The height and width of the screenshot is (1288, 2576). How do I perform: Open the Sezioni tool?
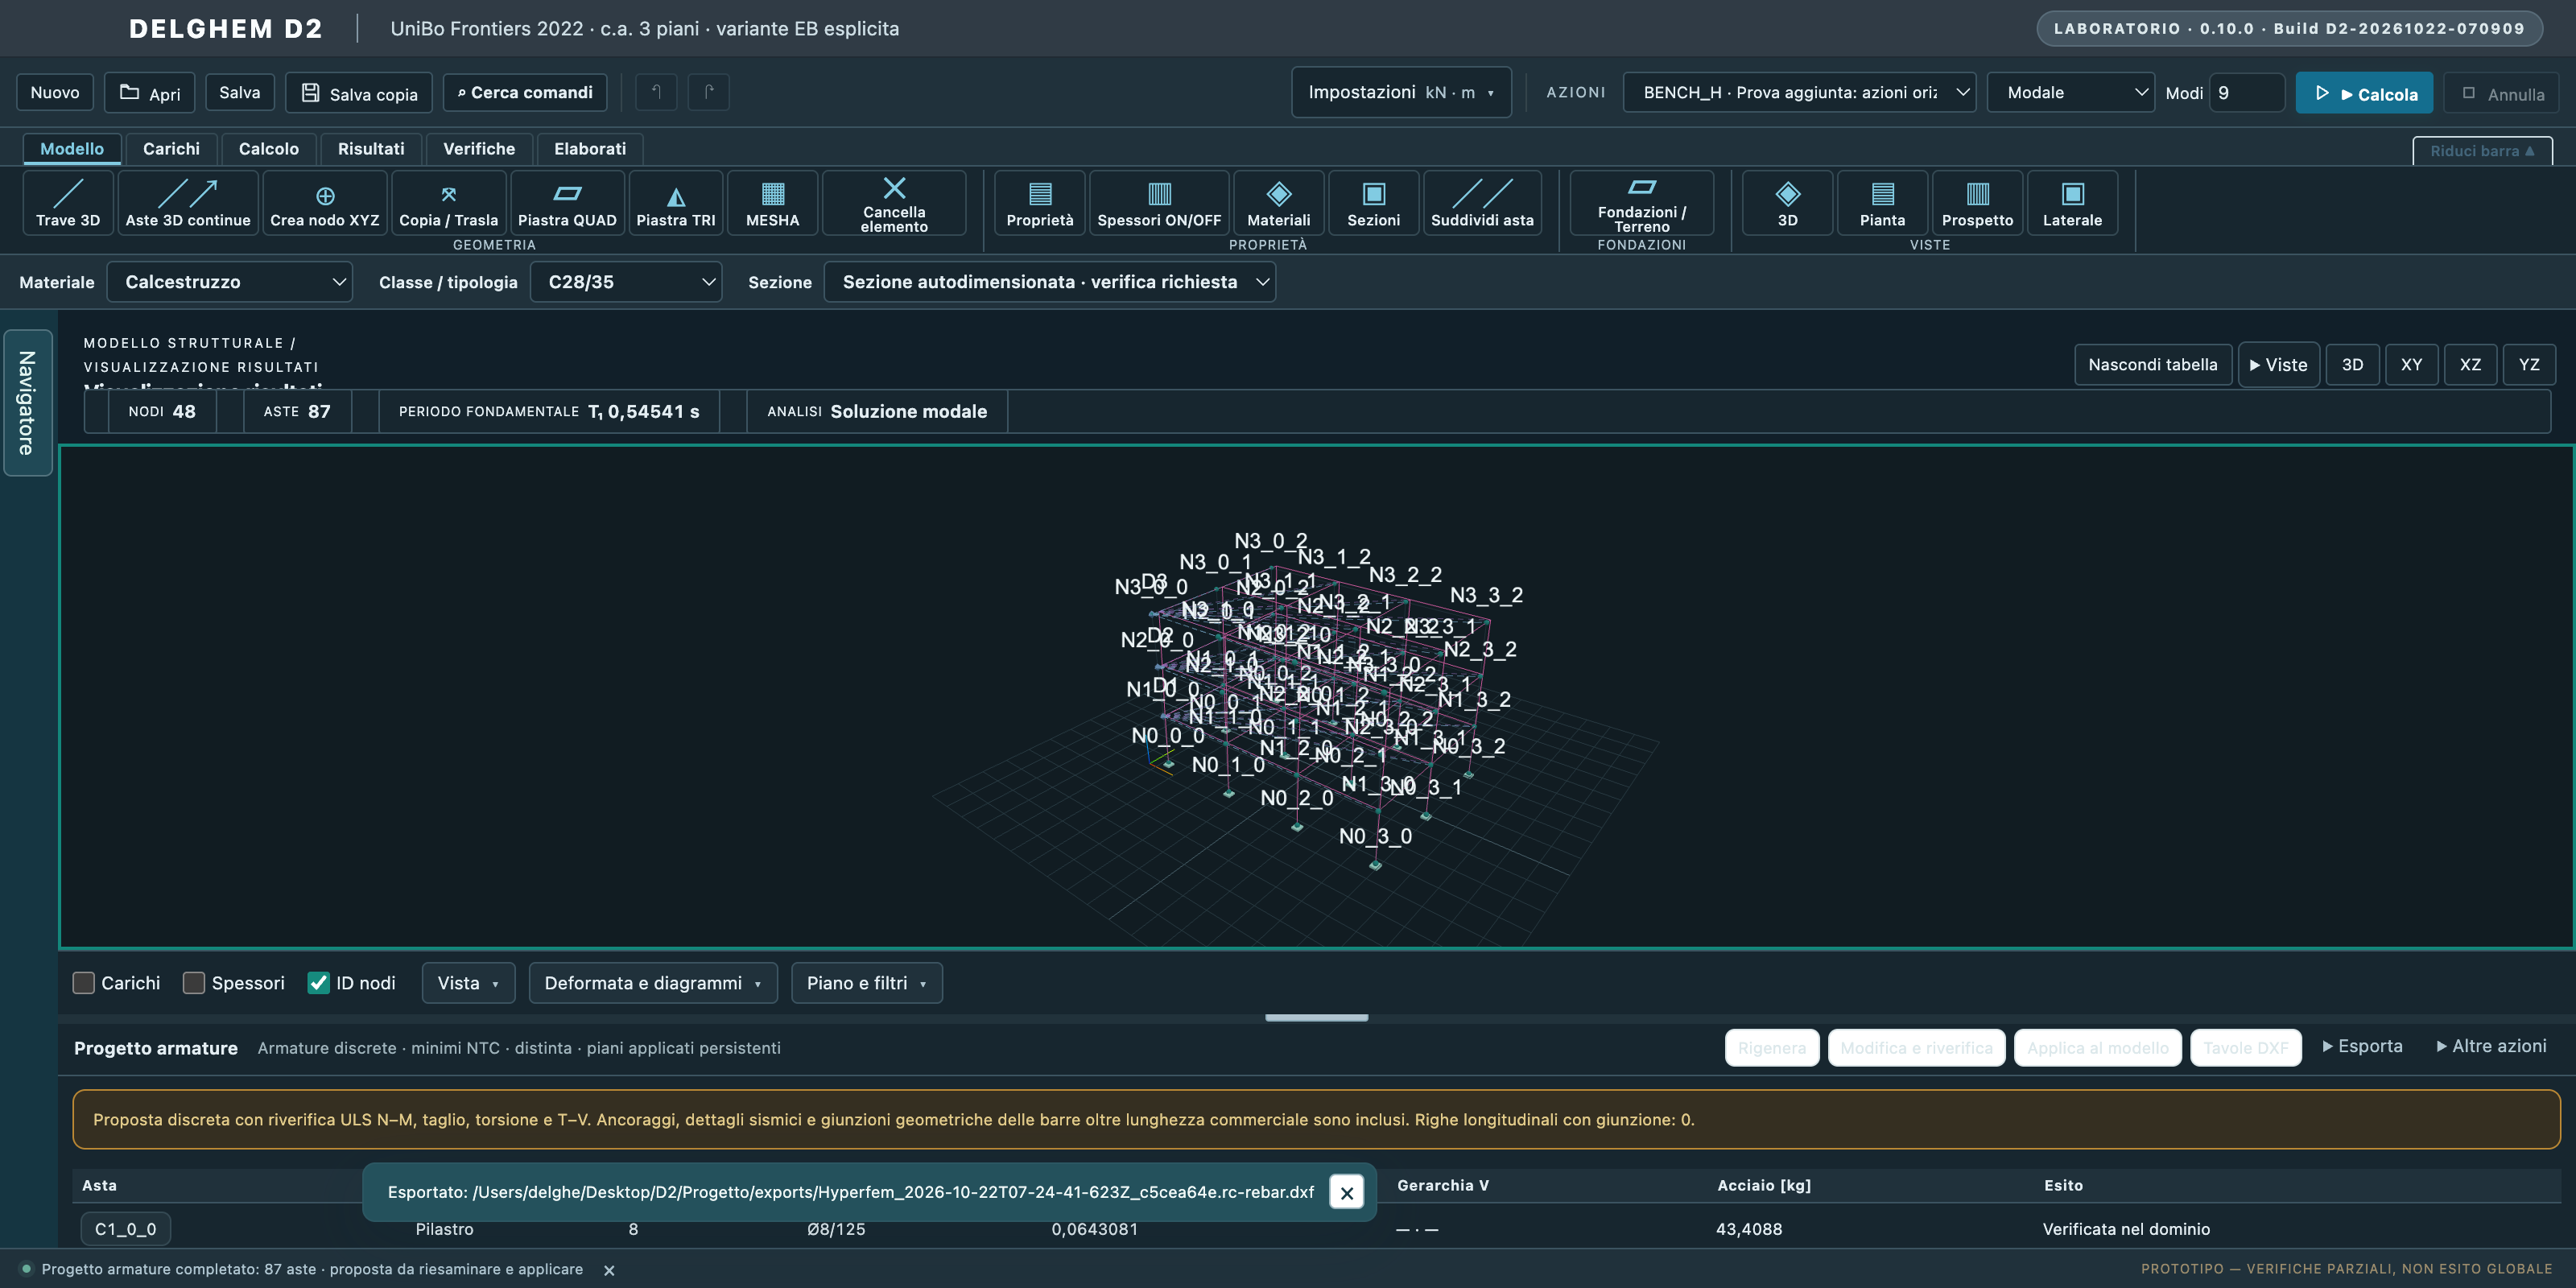pos(1374,203)
